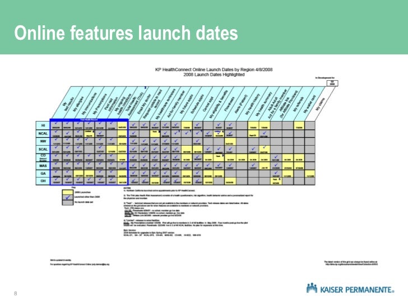Image resolution: width=408 pixels, height=306 pixels.
Task: Click the "My Prescriptions" column header
Action: tap(100, 104)
